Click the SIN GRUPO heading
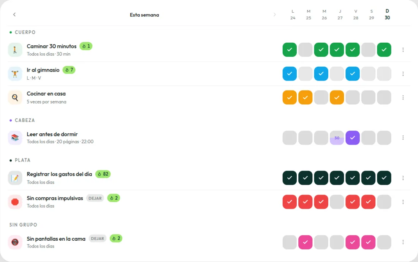The height and width of the screenshot is (262, 418). [23, 225]
